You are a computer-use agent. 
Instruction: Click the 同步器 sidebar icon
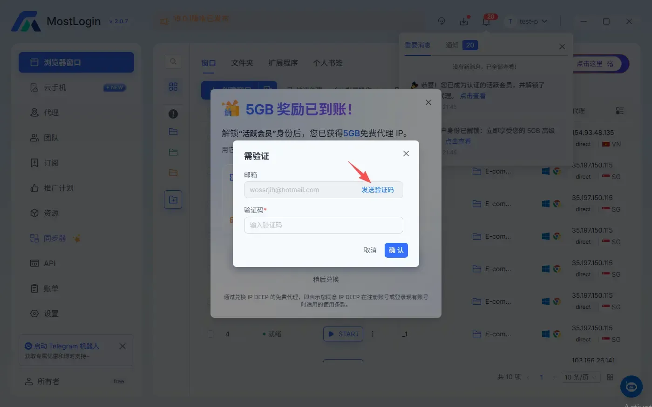34,238
